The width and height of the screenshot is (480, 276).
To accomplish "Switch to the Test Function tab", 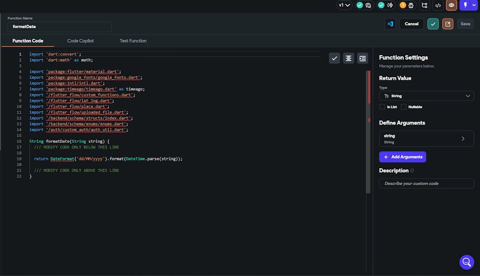I will tap(133, 41).
